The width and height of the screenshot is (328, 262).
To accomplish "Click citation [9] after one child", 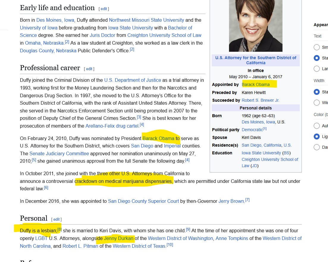I will click(188, 229).
